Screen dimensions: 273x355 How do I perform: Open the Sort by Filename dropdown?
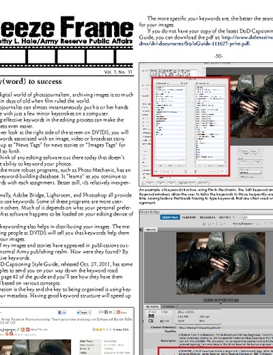point(243,224)
